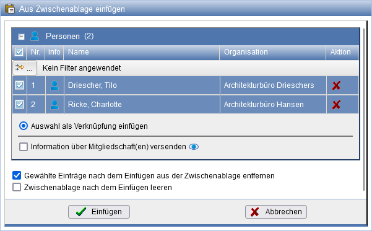
Task: Enable Zwischenablage nach dem Einfügen leeren
Action: point(17,187)
